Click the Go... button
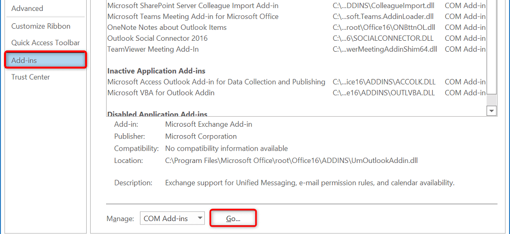 point(233,218)
